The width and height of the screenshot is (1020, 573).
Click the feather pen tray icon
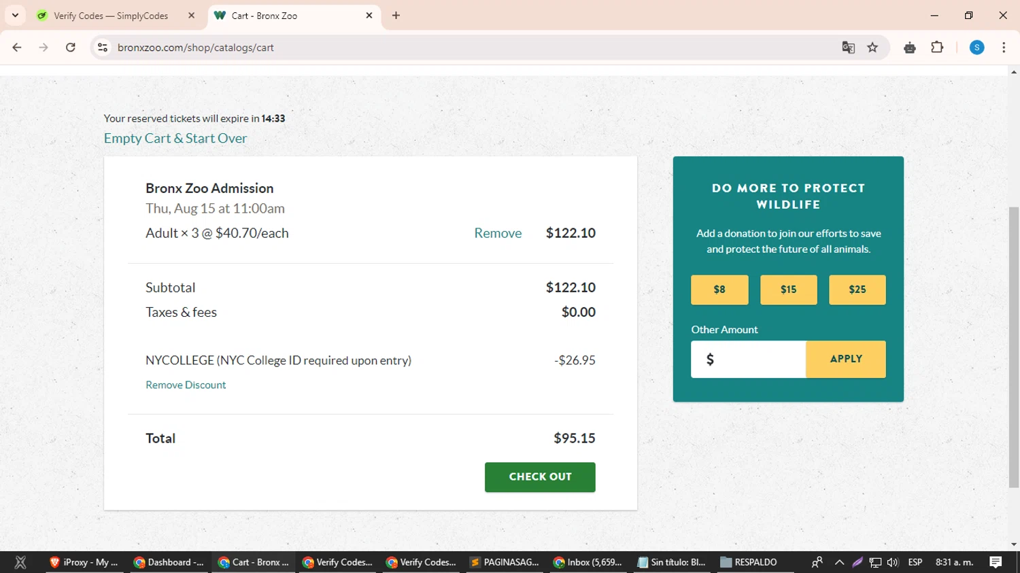[x=857, y=562]
